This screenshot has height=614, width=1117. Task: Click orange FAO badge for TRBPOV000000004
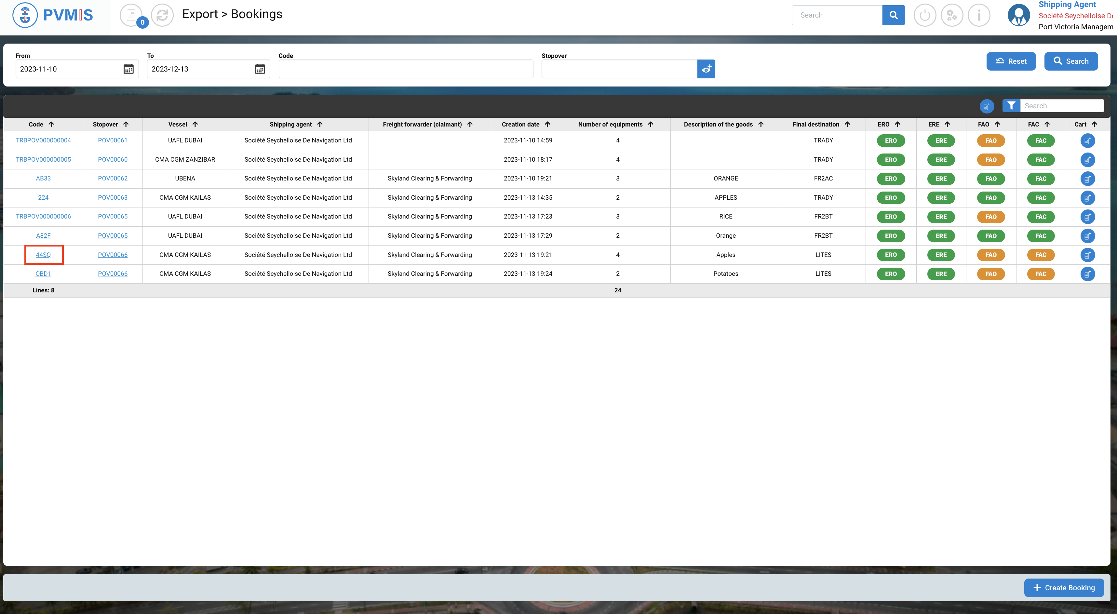991,140
